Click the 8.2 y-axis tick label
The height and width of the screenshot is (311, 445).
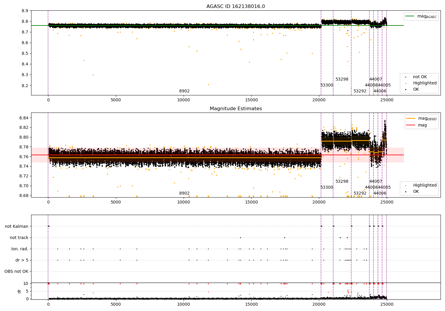(x=25, y=86)
